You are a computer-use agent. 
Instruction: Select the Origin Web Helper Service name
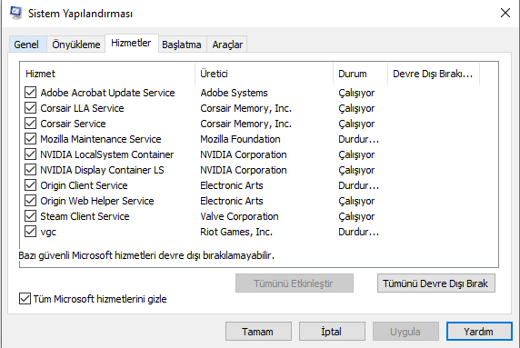tap(97, 201)
